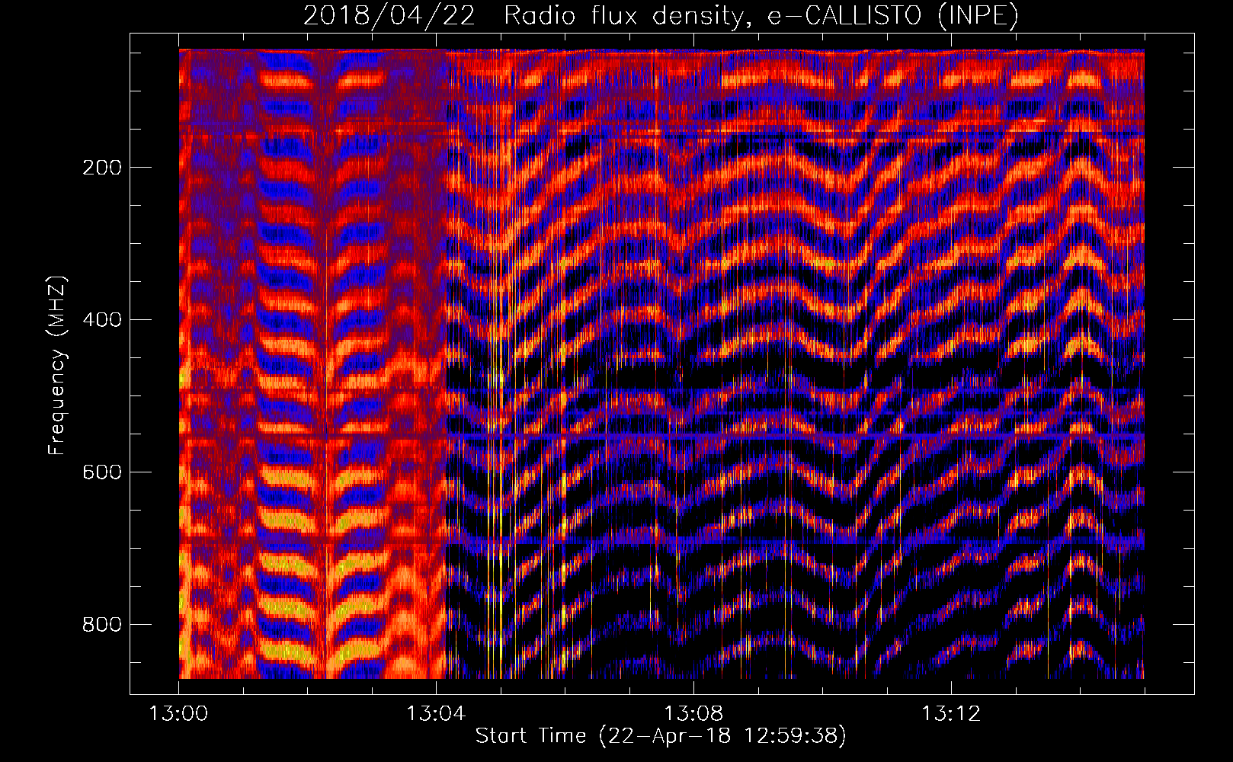Click the 13:00 time tick label
The image size is (1233, 762).
178,714
